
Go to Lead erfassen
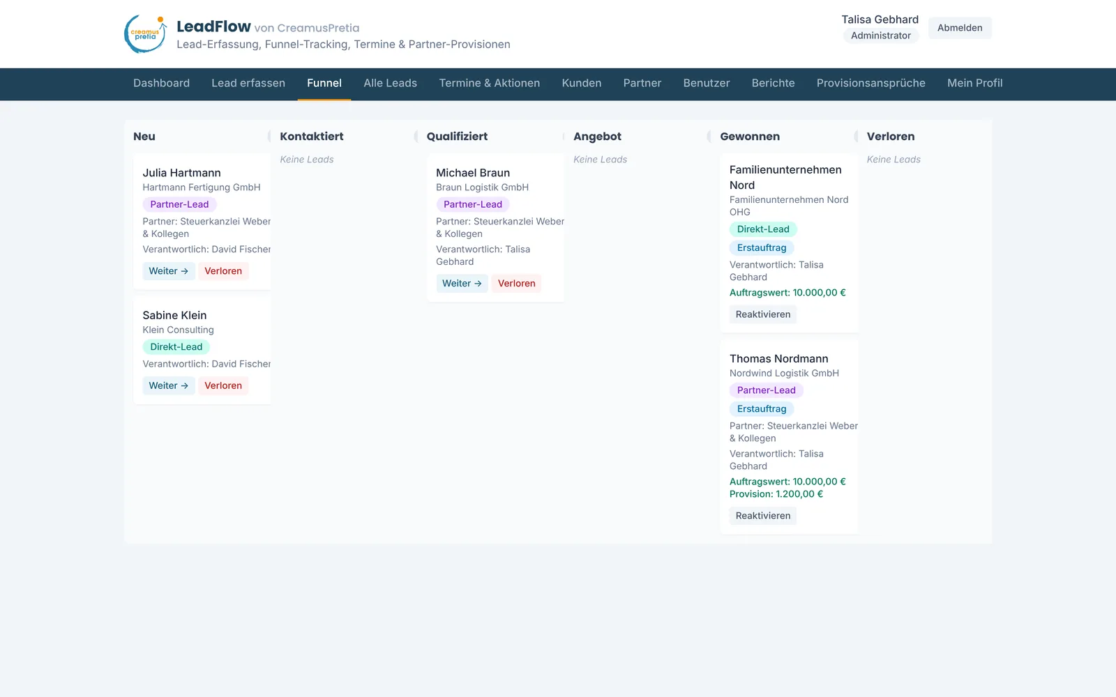pyautogui.click(x=248, y=83)
